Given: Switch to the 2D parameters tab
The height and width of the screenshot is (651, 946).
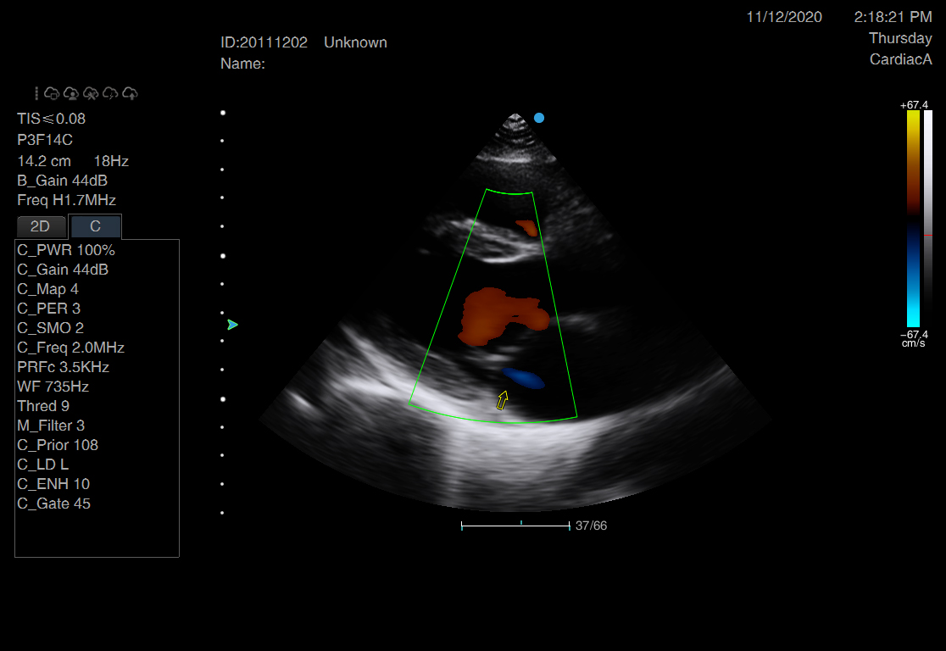Looking at the screenshot, I should (x=41, y=226).
